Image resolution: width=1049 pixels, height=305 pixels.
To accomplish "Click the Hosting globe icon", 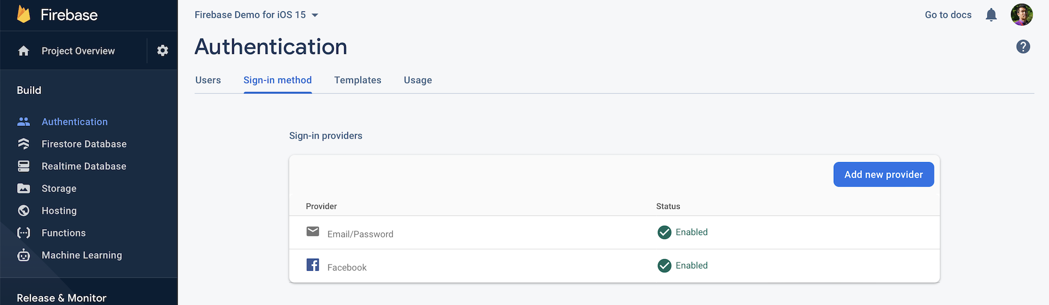I will (23, 211).
